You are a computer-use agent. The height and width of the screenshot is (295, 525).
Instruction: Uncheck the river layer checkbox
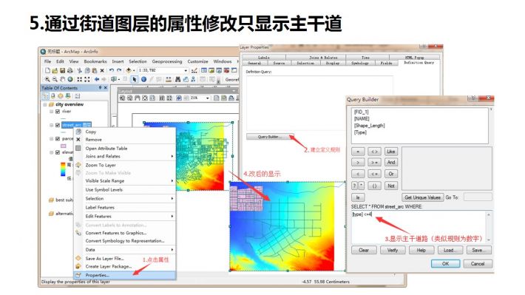click(x=58, y=112)
